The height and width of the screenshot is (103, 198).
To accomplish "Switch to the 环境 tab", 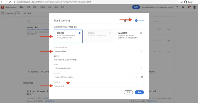I will 28,7.
